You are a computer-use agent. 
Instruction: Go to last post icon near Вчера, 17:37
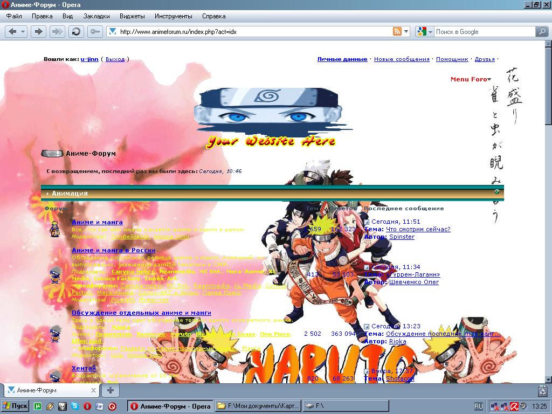367,371
